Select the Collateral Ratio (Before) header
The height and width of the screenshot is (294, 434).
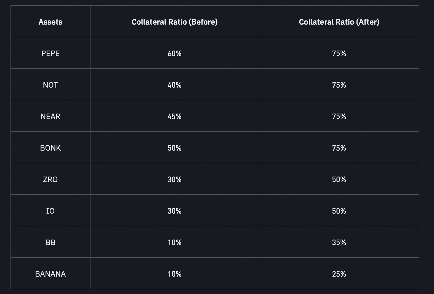[x=174, y=22]
